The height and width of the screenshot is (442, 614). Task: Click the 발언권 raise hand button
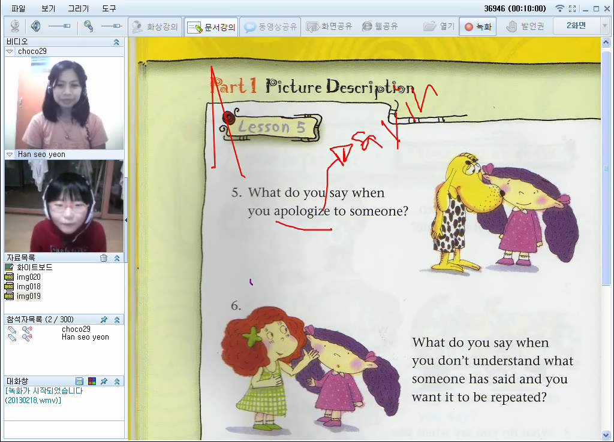525,26
